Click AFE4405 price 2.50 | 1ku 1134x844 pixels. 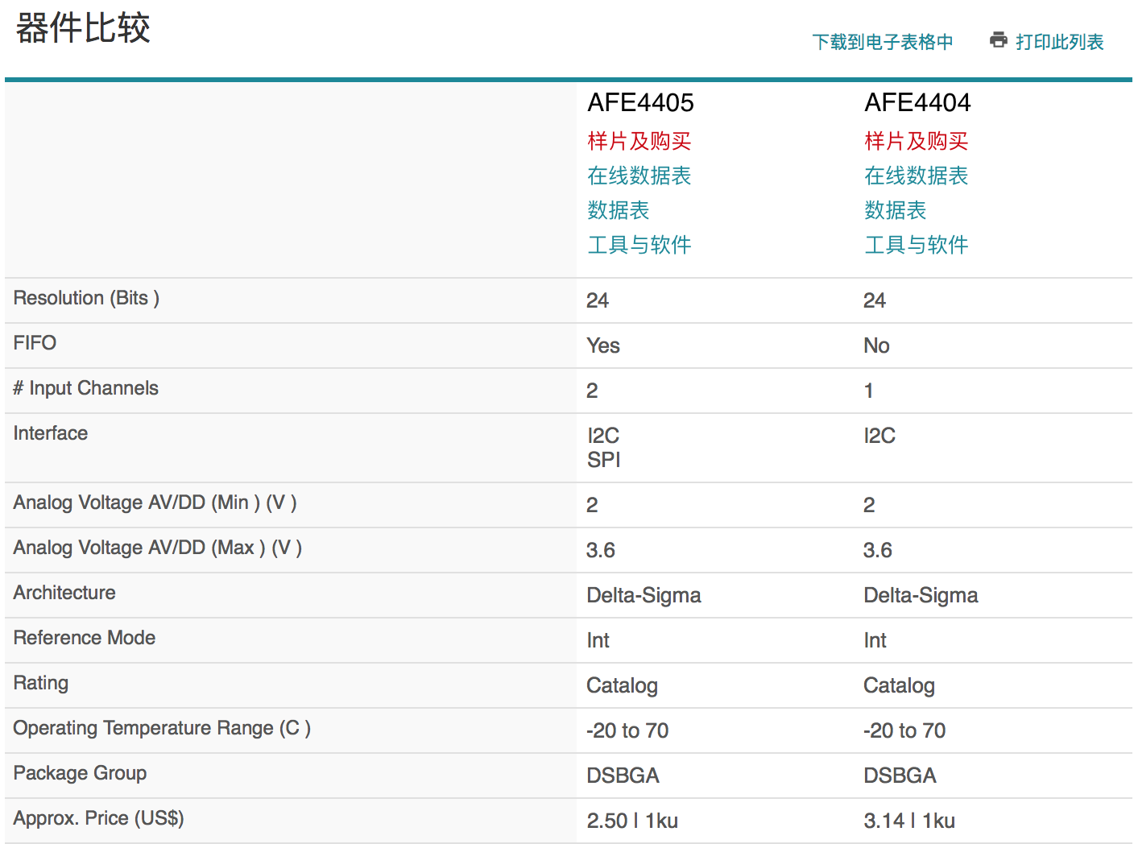click(632, 821)
